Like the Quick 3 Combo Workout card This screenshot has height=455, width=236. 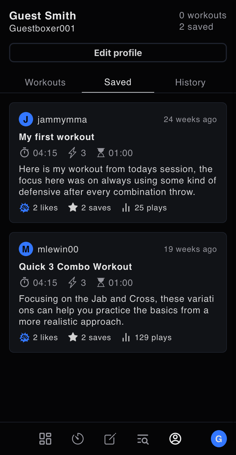(25, 338)
